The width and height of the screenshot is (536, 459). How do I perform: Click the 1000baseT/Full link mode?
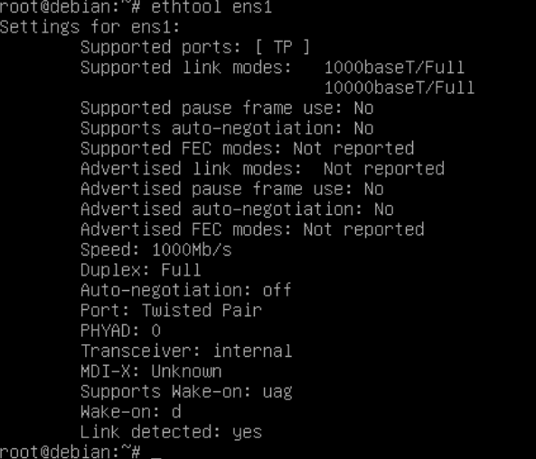coord(394,68)
